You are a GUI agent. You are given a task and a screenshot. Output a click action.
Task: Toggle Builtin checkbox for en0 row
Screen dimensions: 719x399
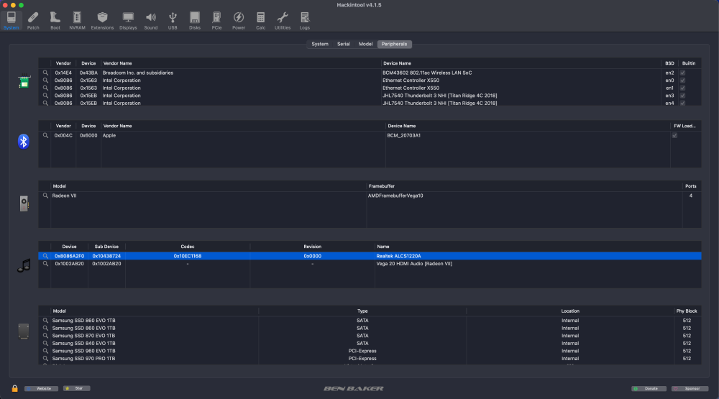point(682,81)
